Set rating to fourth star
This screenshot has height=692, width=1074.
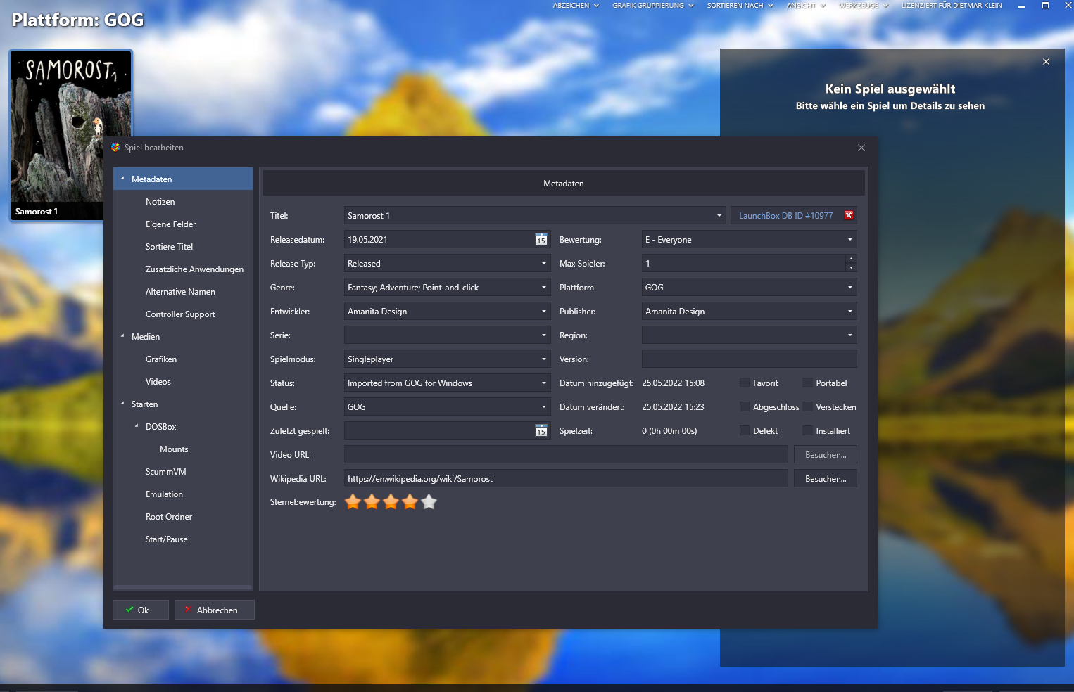pos(410,502)
